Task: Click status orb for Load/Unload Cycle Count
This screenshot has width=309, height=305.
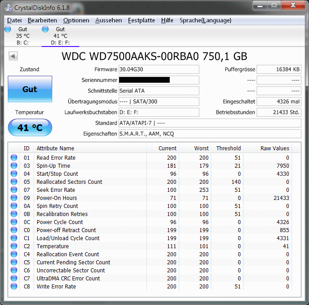Action: tap(14, 238)
